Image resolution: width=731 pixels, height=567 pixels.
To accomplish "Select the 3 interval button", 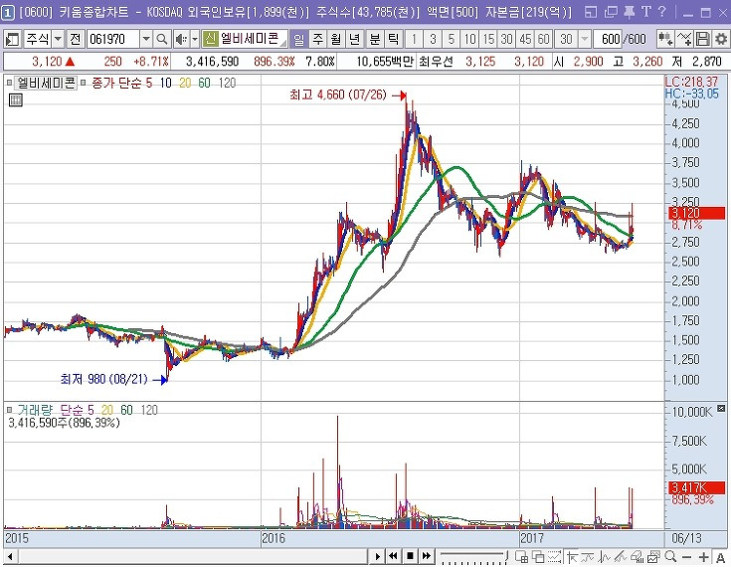I will tap(433, 39).
